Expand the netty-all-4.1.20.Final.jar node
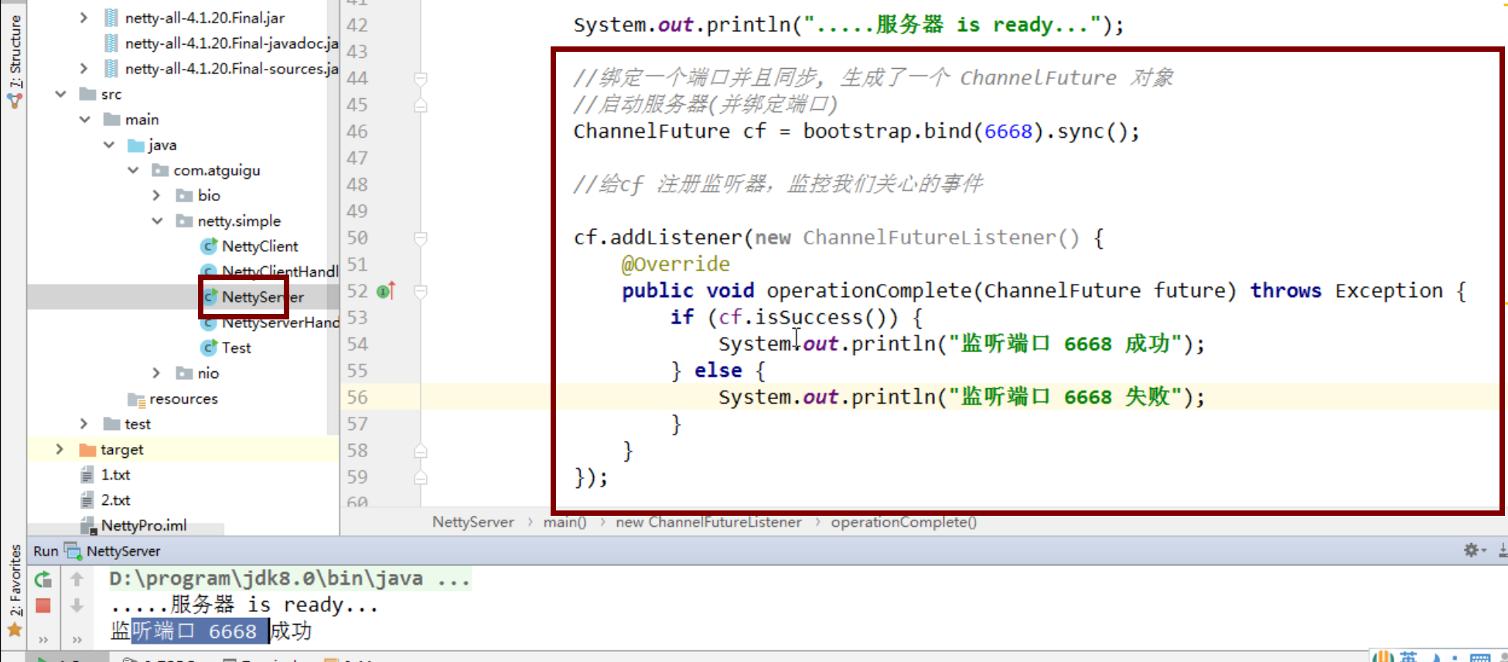This screenshot has height=662, width=1508. [84, 17]
